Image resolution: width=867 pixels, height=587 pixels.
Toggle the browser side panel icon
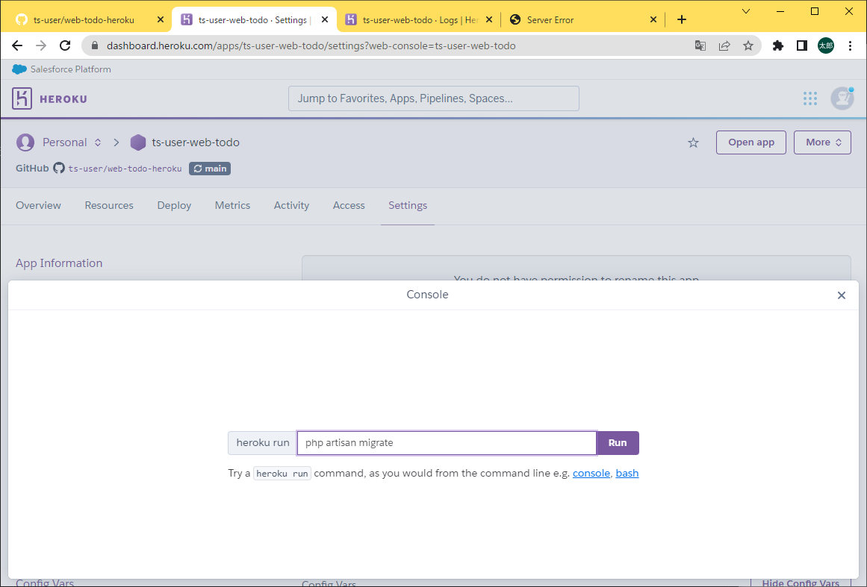(x=802, y=45)
